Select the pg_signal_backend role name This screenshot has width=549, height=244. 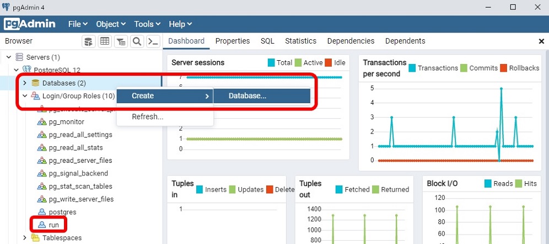(x=78, y=173)
